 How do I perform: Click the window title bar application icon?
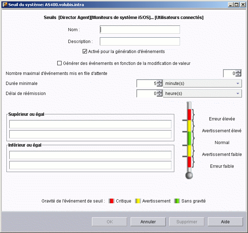(x=5, y=4)
